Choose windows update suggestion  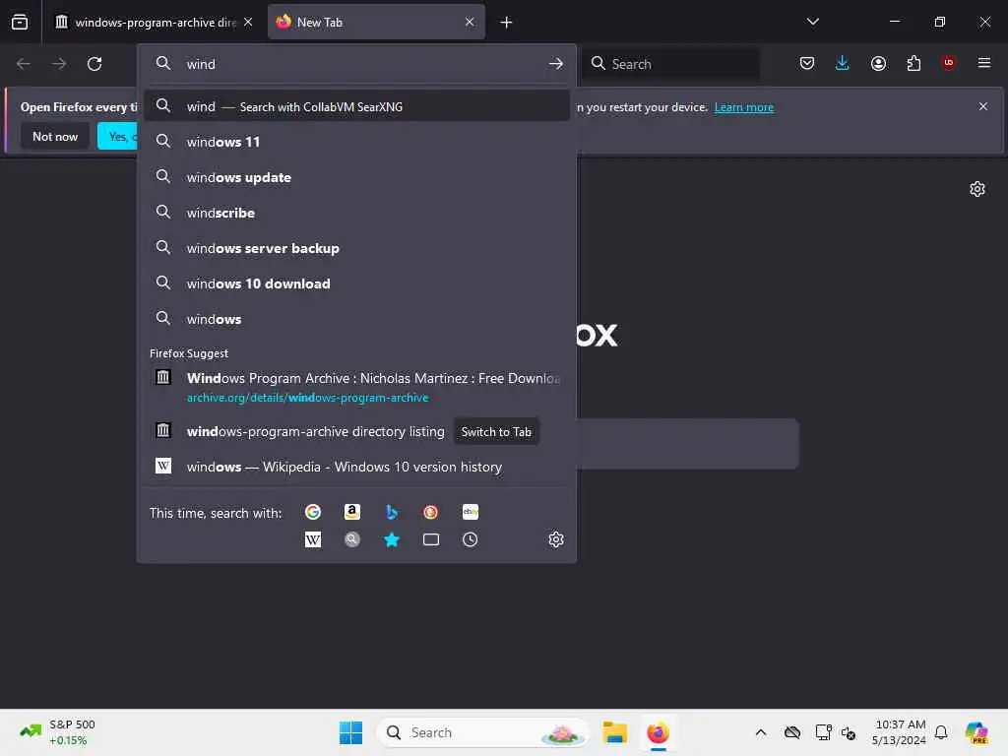click(x=356, y=177)
